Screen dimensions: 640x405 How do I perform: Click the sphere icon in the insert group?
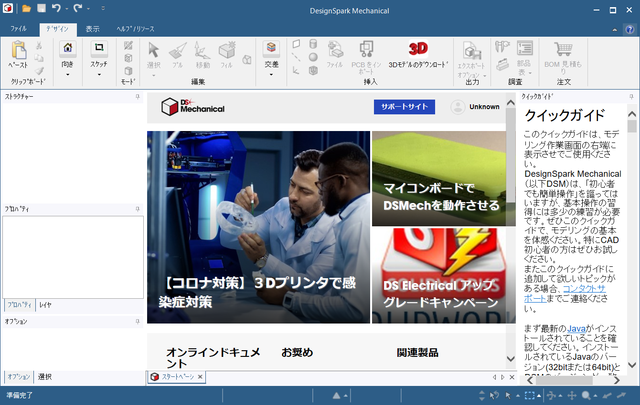click(x=313, y=57)
